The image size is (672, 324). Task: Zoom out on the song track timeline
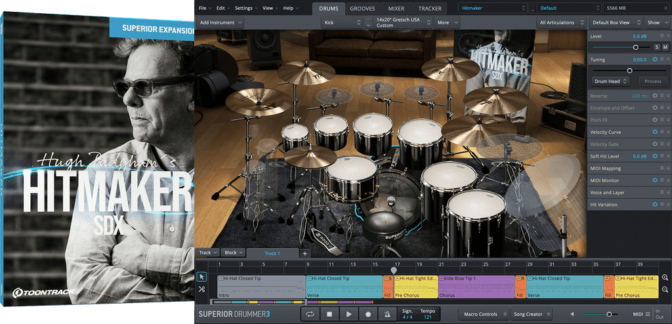click(x=665, y=290)
